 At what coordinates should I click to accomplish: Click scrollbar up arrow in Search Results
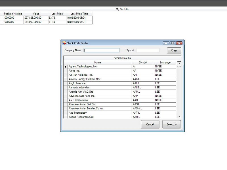click(179, 63)
